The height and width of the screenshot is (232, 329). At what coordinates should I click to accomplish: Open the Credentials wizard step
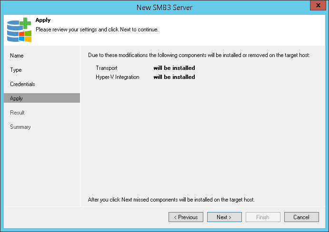(22, 84)
